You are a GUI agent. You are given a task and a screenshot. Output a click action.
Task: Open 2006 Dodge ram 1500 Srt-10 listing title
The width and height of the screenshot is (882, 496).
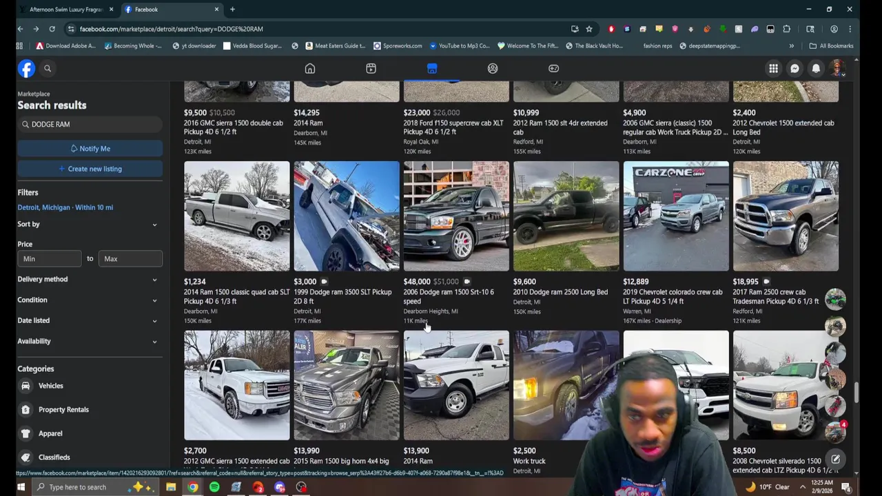pos(449,296)
